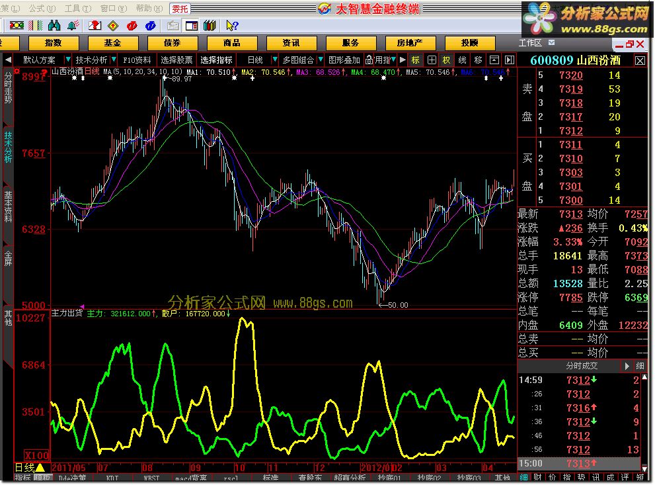Expand the 用指 dropdown arrow
655x485 pixels.
pyautogui.click(x=393, y=60)
